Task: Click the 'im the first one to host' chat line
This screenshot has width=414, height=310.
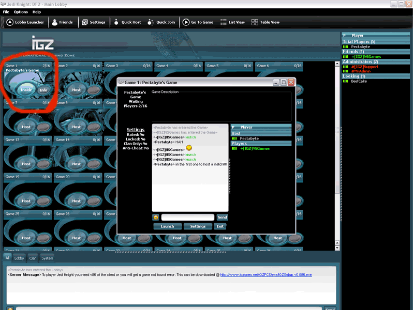Action: click(190, 164)
